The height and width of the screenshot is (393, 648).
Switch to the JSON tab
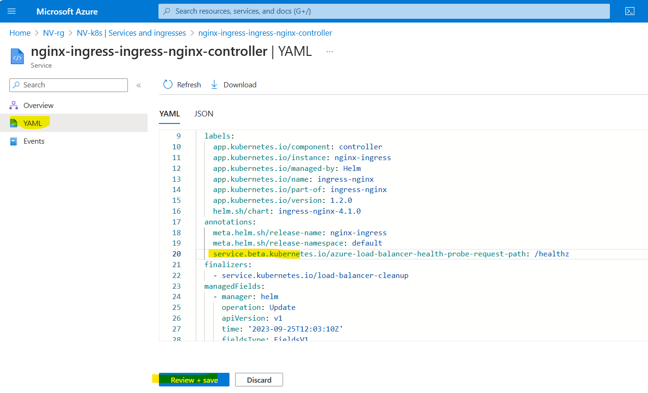[204, 114]
